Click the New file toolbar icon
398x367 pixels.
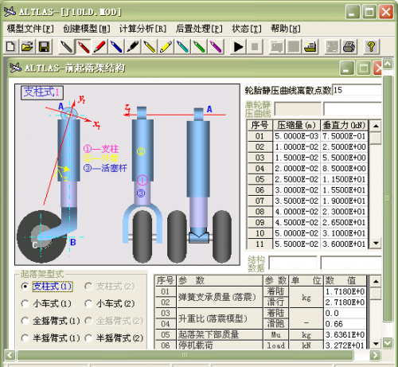click(x=10, y=47)
